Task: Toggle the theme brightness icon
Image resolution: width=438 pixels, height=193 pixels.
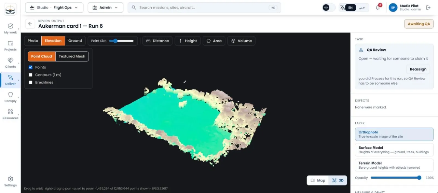Action: tap(326, 8)
